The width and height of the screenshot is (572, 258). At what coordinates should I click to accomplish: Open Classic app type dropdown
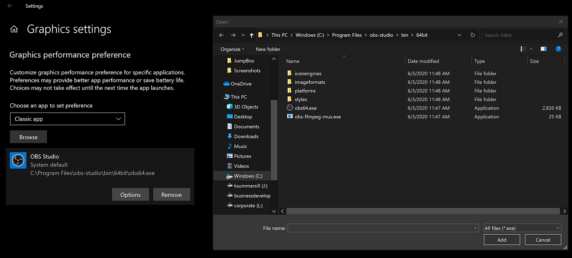(67, 119)
